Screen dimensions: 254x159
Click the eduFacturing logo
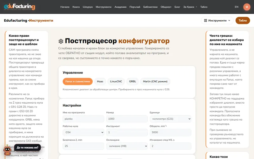point(19,7)
